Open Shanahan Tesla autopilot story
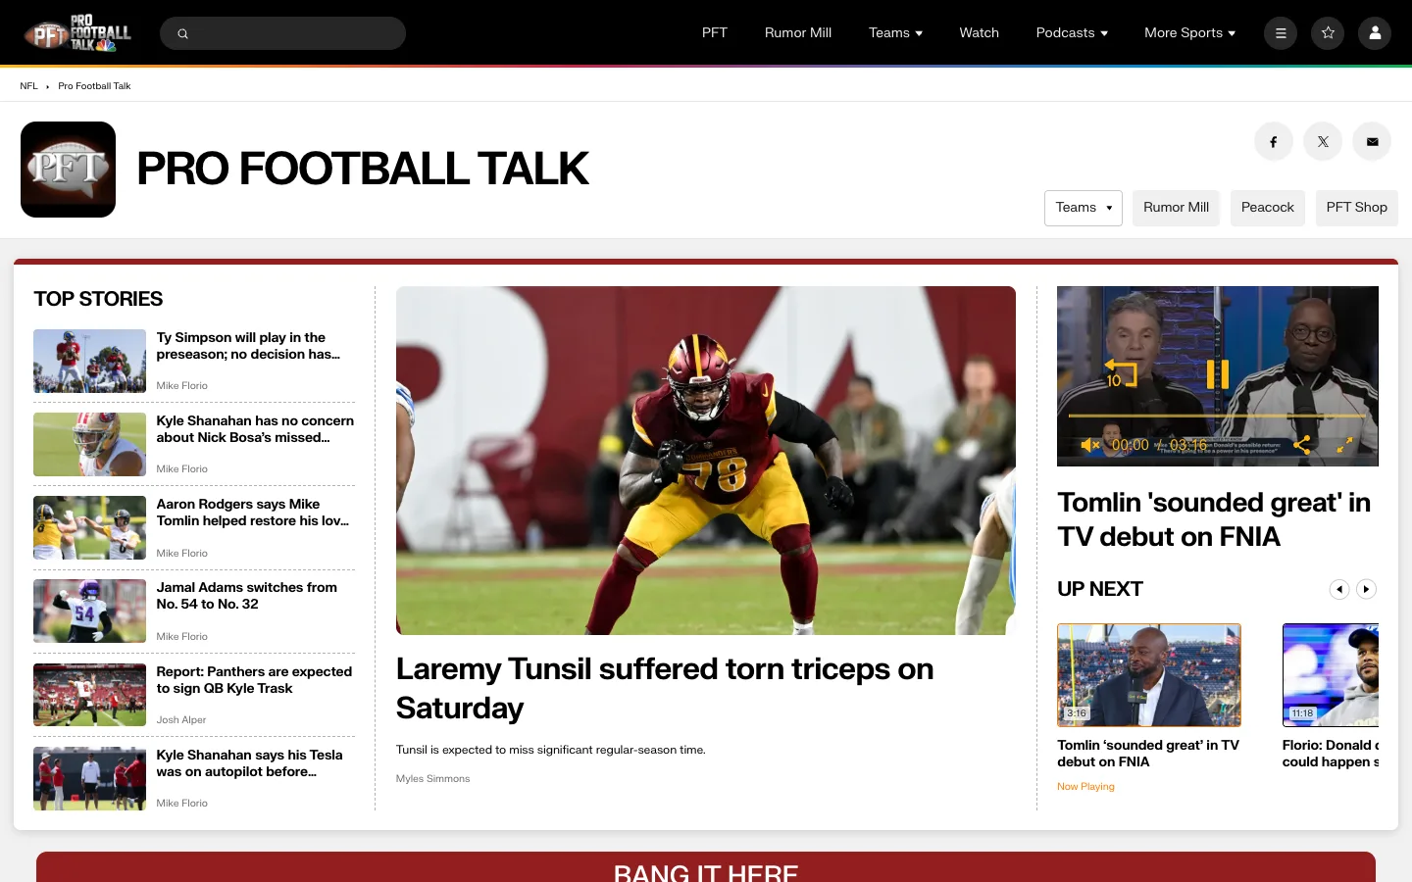Screen dimensions: 1412x882 pos(249,763)
